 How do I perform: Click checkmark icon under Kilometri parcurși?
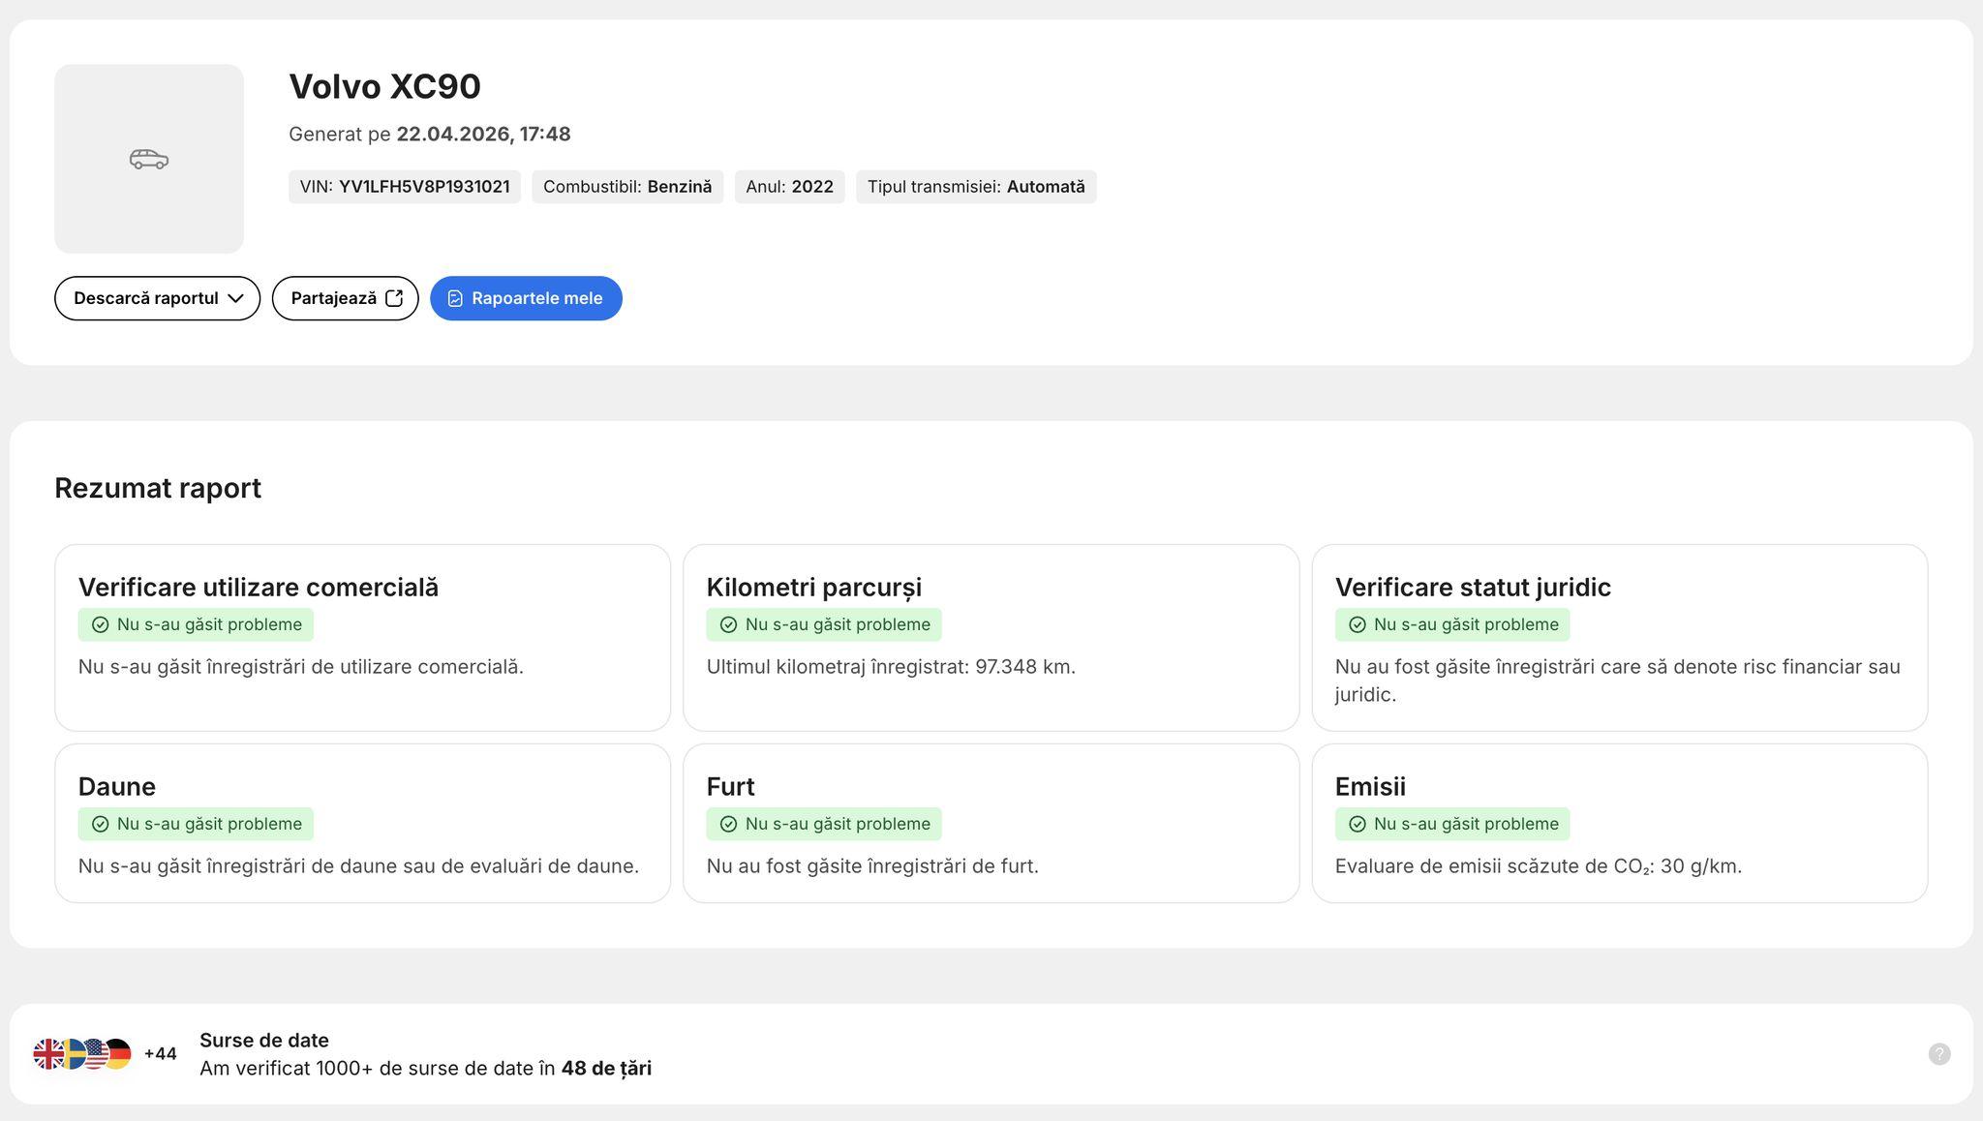pos(728,625)
